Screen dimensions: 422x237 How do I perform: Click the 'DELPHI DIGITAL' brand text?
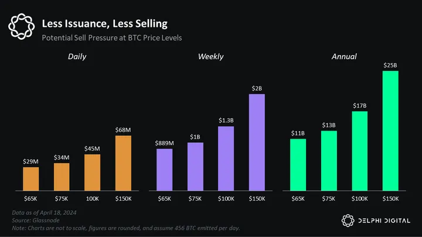[383, 220]
